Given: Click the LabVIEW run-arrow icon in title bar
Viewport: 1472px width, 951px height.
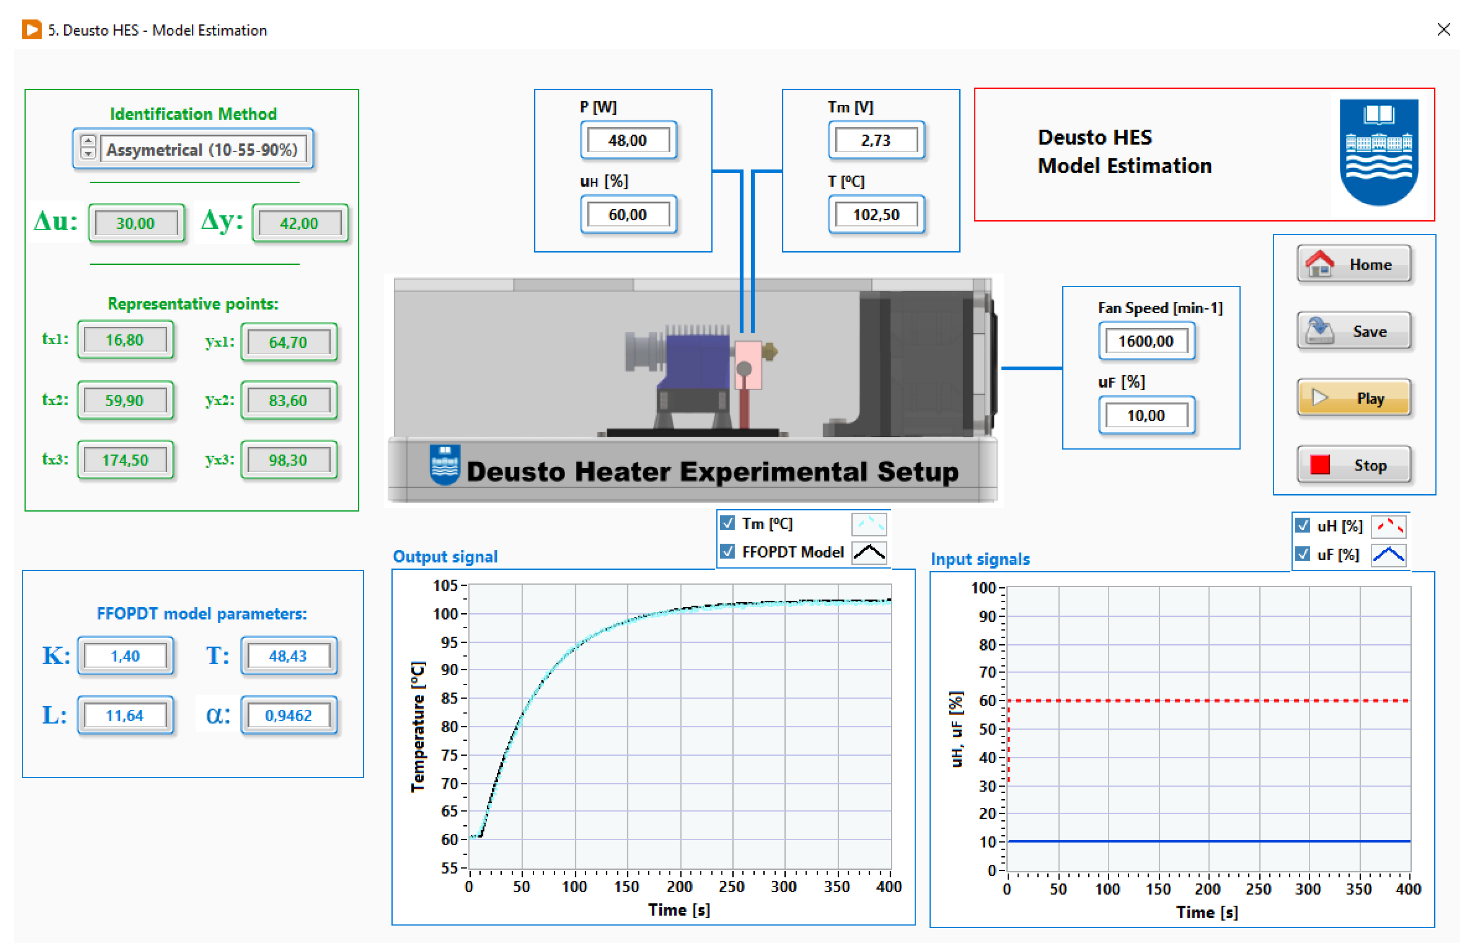Looking at the screenshot, I should pyautogui.click(x=31, y=30).
